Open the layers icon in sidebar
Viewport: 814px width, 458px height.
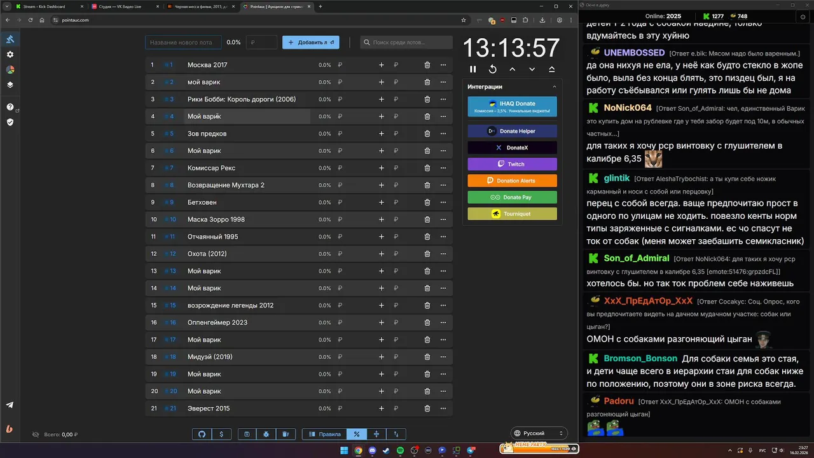[x=10, y=85]
